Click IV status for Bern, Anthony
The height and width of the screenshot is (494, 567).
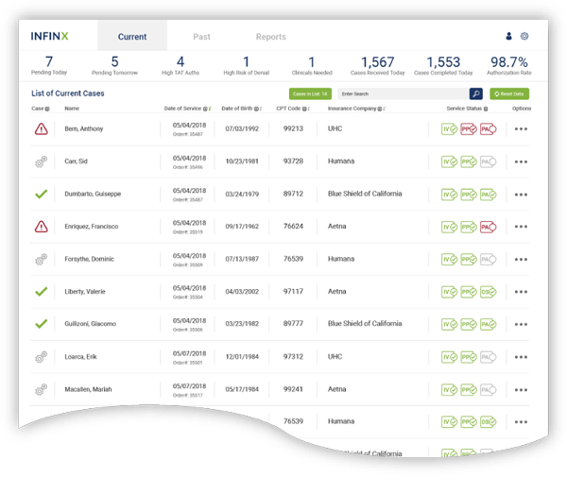tap(449, 129)
